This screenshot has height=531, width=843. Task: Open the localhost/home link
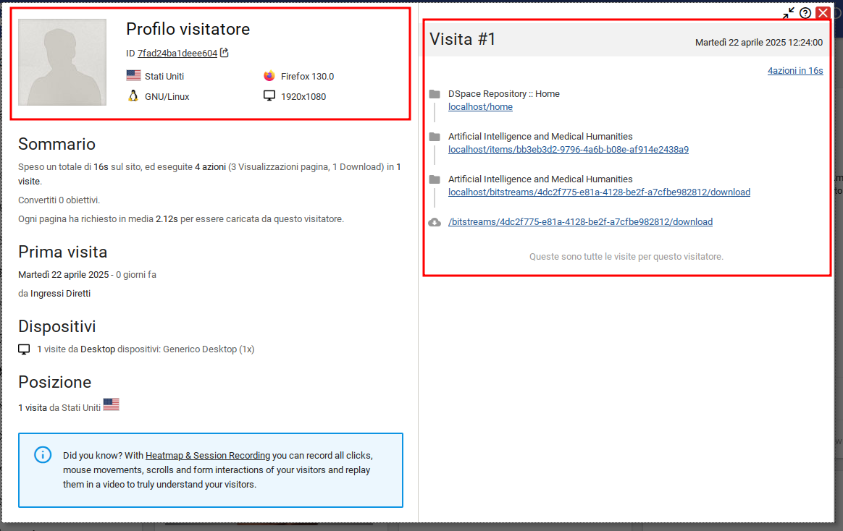coord(480,107)
